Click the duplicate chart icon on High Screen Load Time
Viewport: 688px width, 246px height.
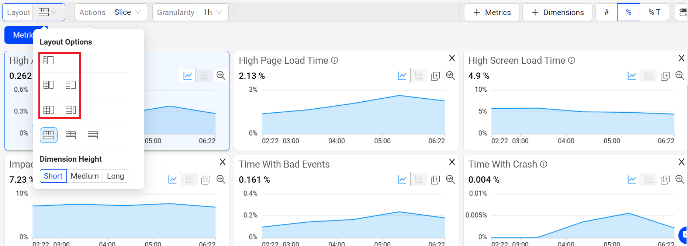pyautogui.click(x=665, y=76)
